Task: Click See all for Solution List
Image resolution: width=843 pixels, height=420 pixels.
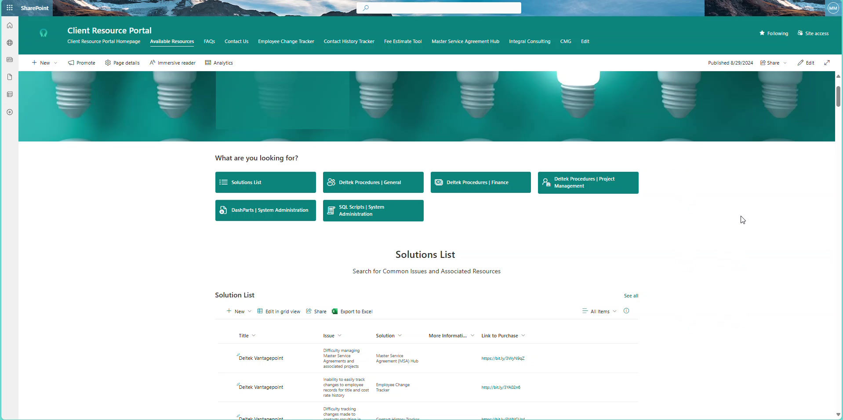Action: coord(631,296)
